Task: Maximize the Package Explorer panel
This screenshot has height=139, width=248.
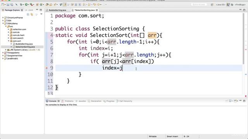Action: [x=41, y=10]
